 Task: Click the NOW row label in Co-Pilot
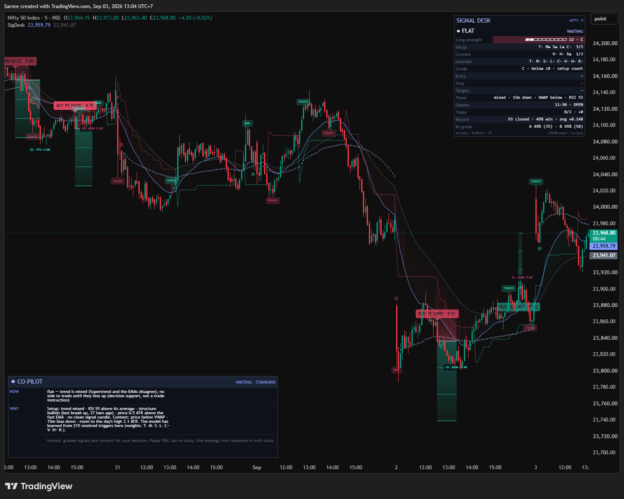(x=14, y=392)
